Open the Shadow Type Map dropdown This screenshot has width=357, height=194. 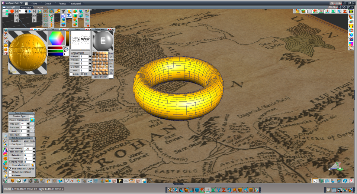pos(32,116)
